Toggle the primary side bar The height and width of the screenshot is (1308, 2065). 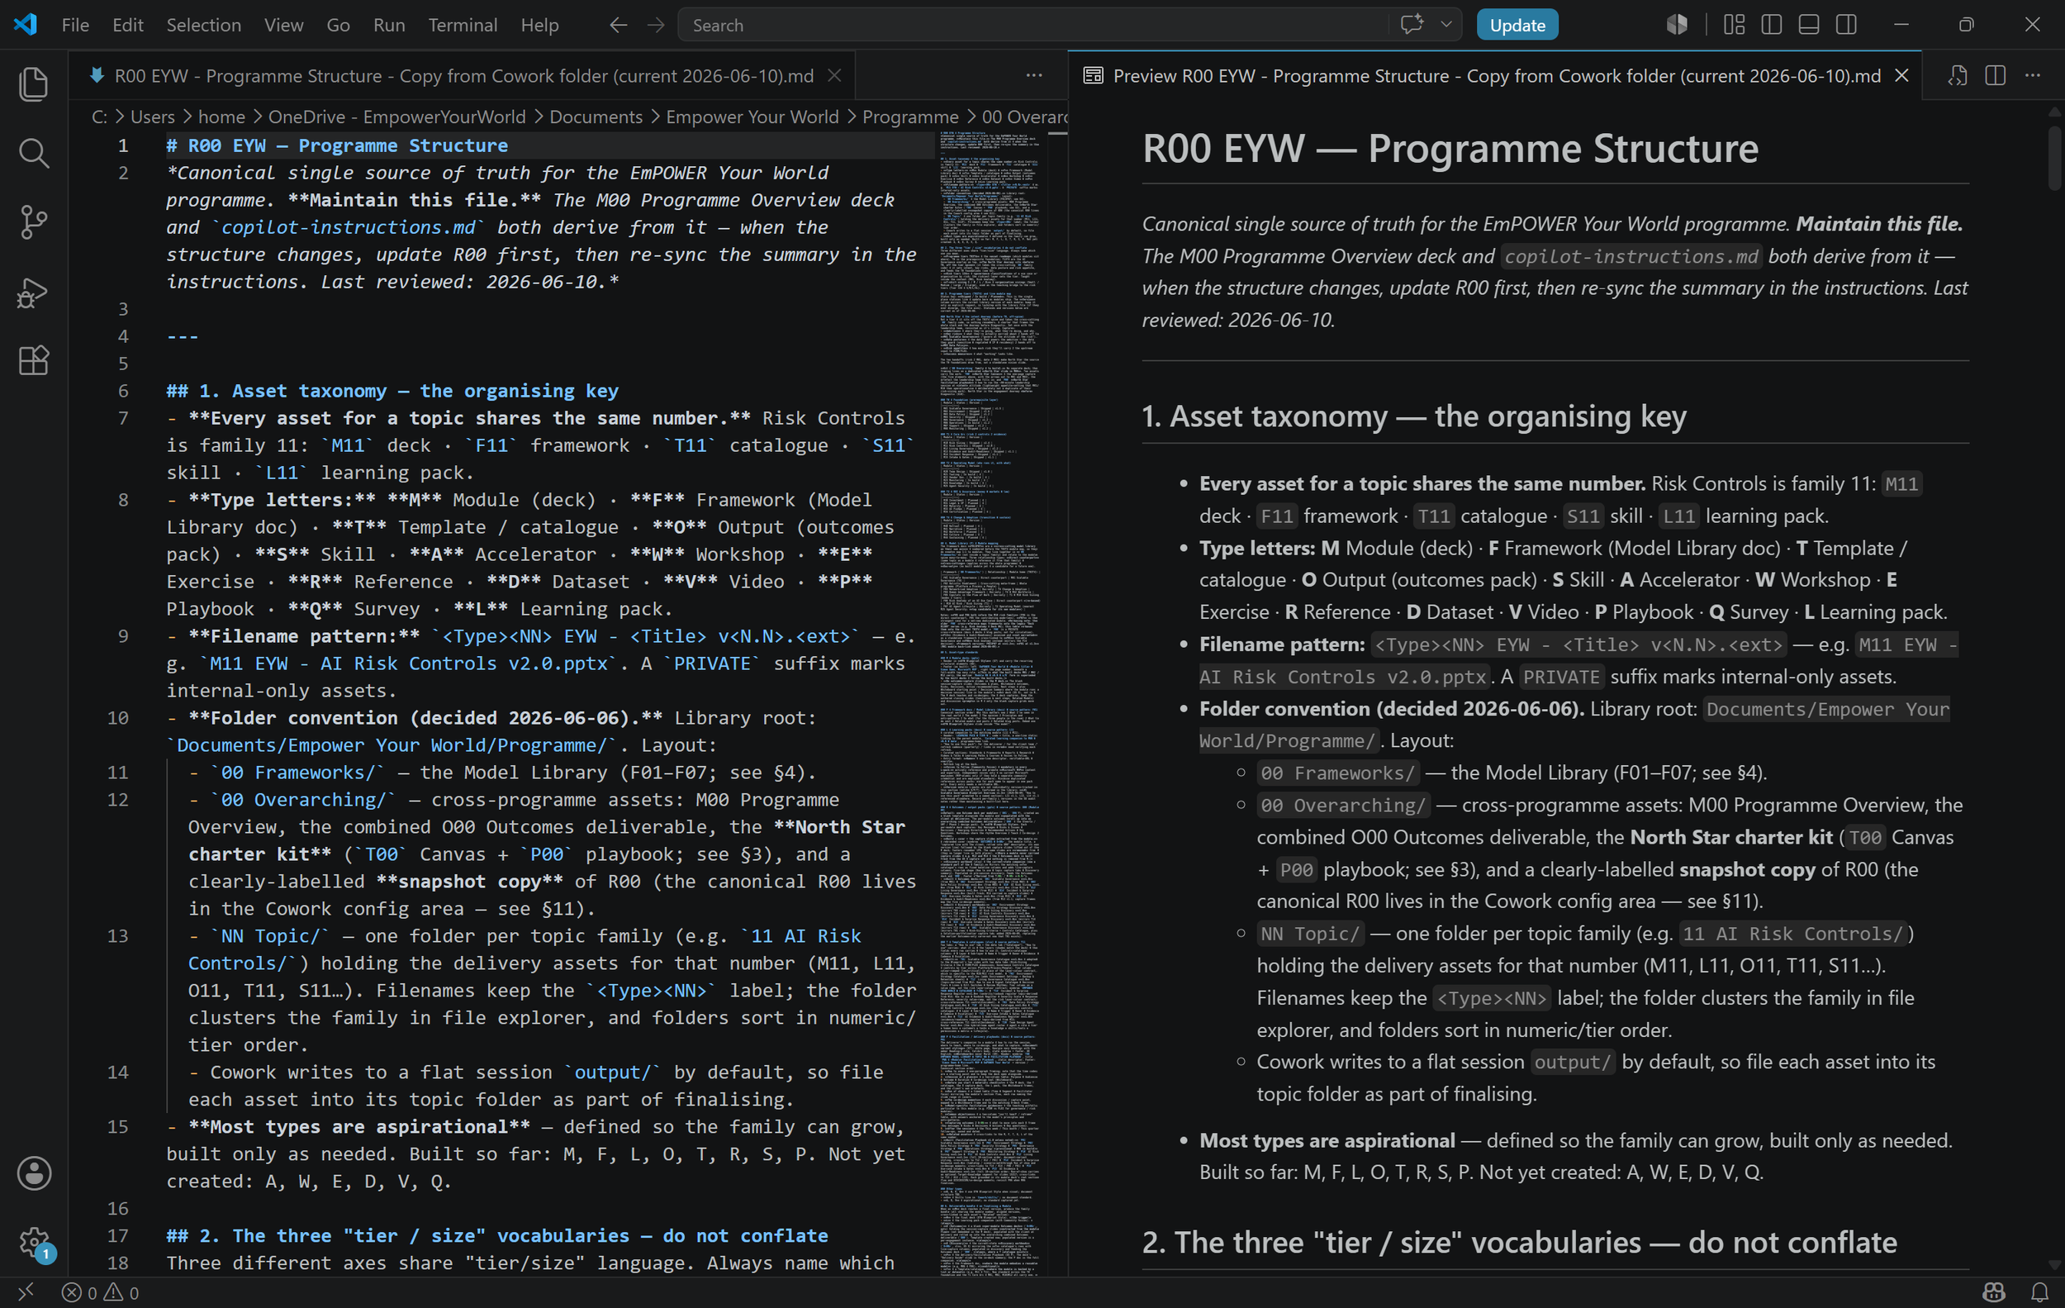[1771, 24]
